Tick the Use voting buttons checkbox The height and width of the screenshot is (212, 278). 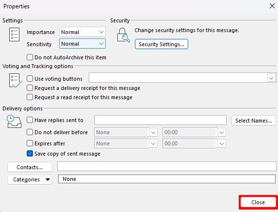click(x=30, y=79)
